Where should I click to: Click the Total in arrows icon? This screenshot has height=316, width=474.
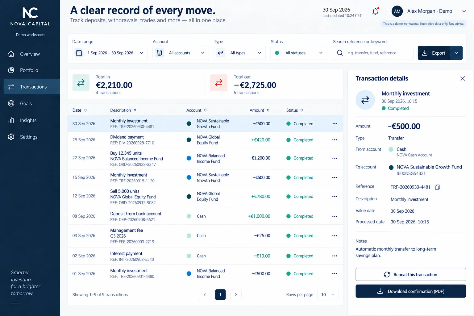pyautogui.click(x=81, y=83)
